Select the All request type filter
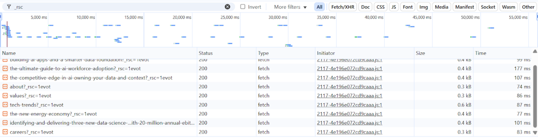This screenshot has height=138, width=538. click(x=319, y=7)
